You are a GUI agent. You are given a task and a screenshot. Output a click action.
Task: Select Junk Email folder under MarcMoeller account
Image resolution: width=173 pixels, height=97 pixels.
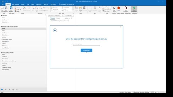tap(5, 41)
